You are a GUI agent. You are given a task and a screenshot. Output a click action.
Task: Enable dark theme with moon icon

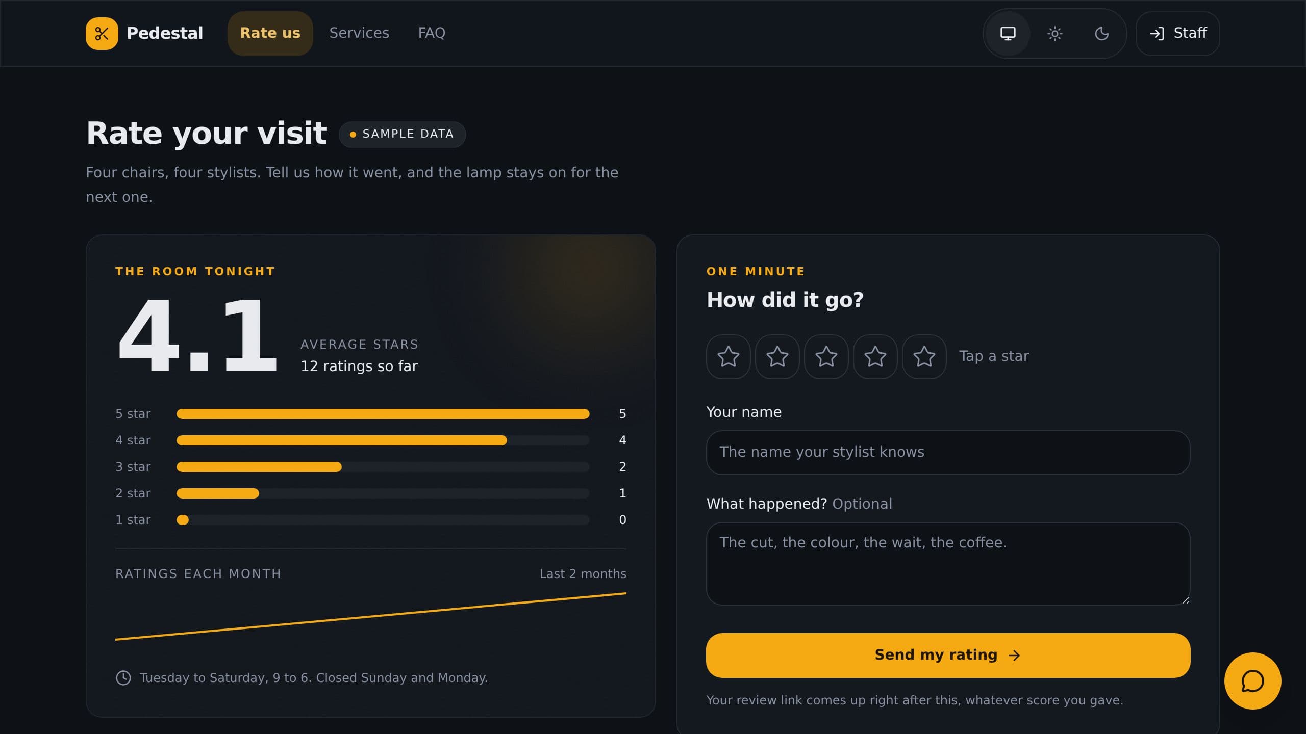click(x=1101, y=34)
